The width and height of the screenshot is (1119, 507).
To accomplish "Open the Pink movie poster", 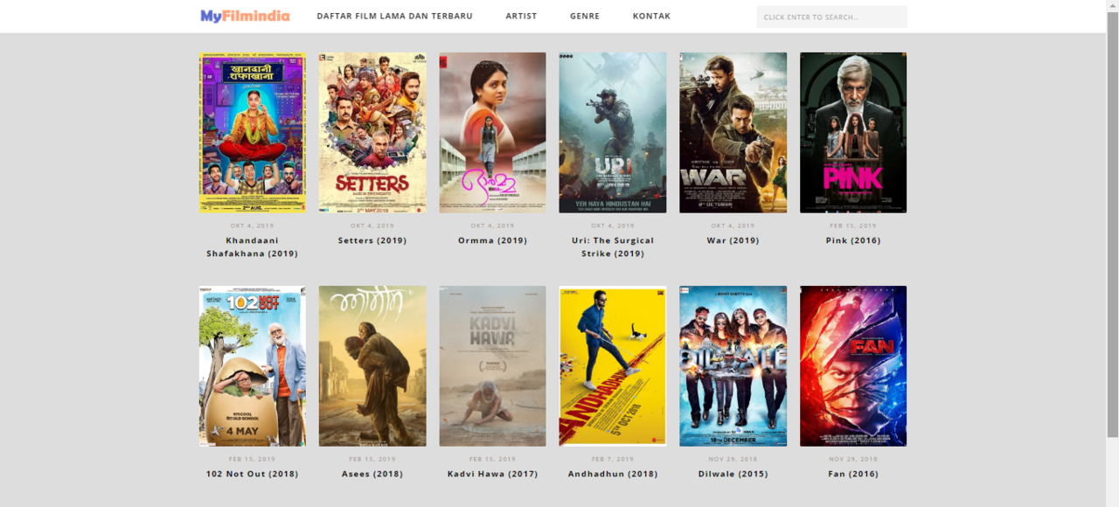I will point(853,132).
